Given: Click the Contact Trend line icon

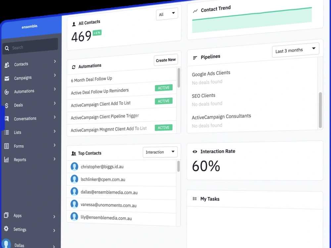Looking at the screenshot, I should click(195, 11).
